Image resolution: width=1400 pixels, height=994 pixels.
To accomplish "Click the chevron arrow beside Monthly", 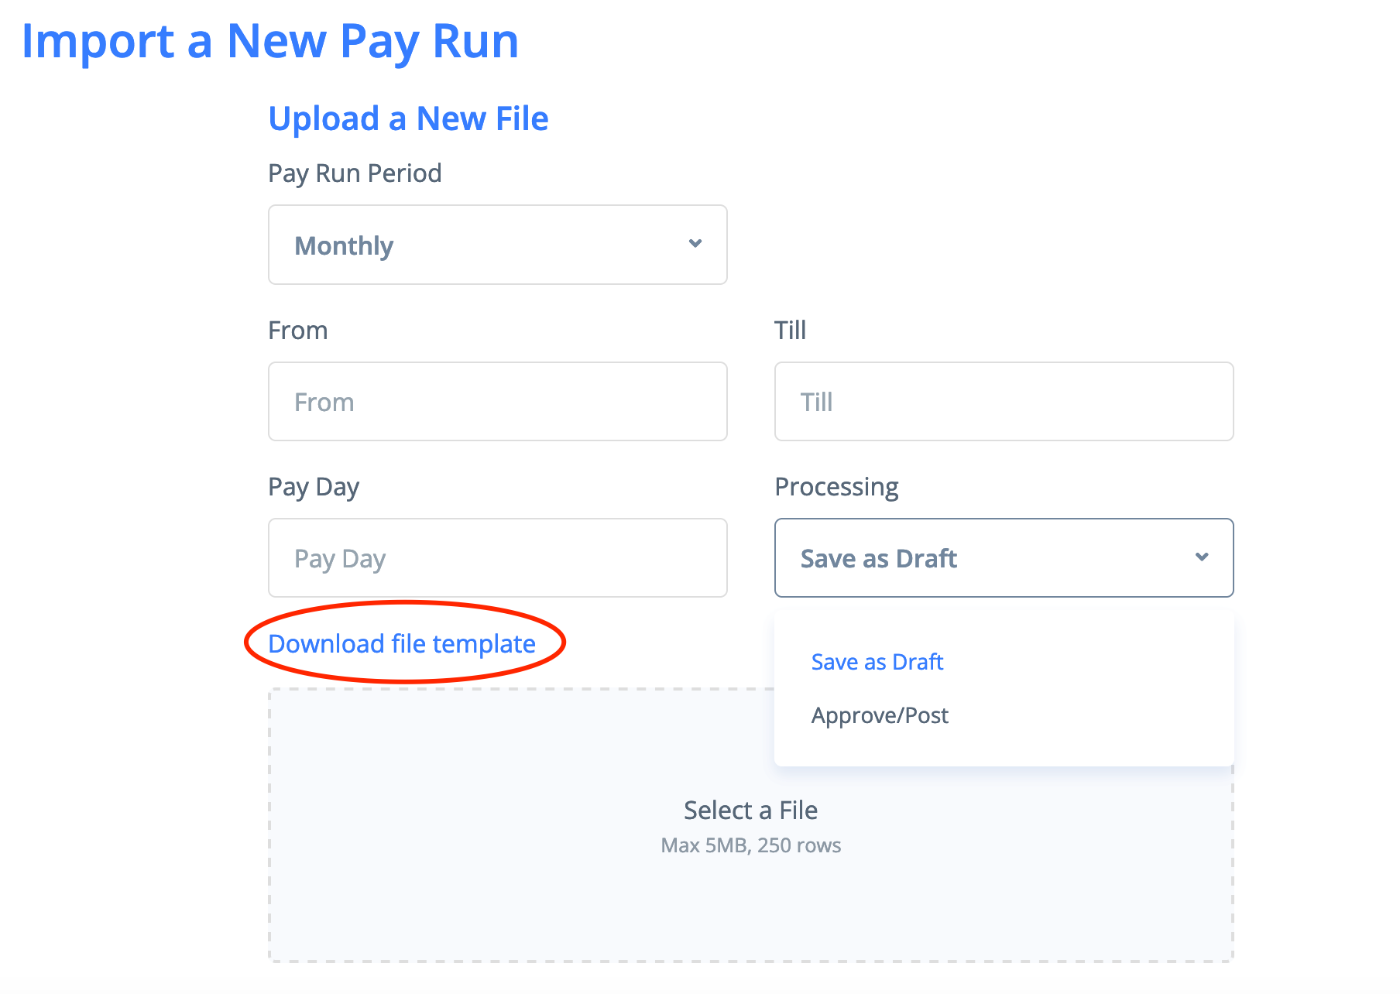I will 695,244.
